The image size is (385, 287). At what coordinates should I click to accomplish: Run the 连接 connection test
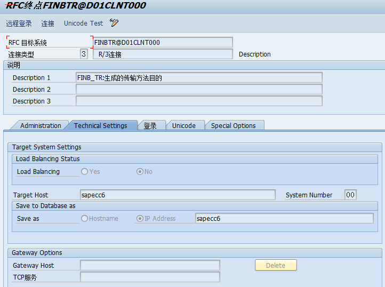(x=47, y=23)
